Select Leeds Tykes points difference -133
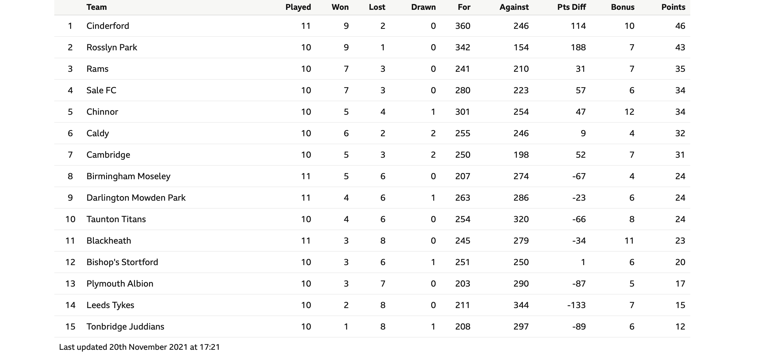Screen dimensions: 778x359 (576, 305)
